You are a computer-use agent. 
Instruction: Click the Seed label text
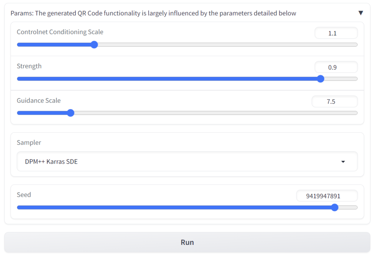[x=24, y=195]
